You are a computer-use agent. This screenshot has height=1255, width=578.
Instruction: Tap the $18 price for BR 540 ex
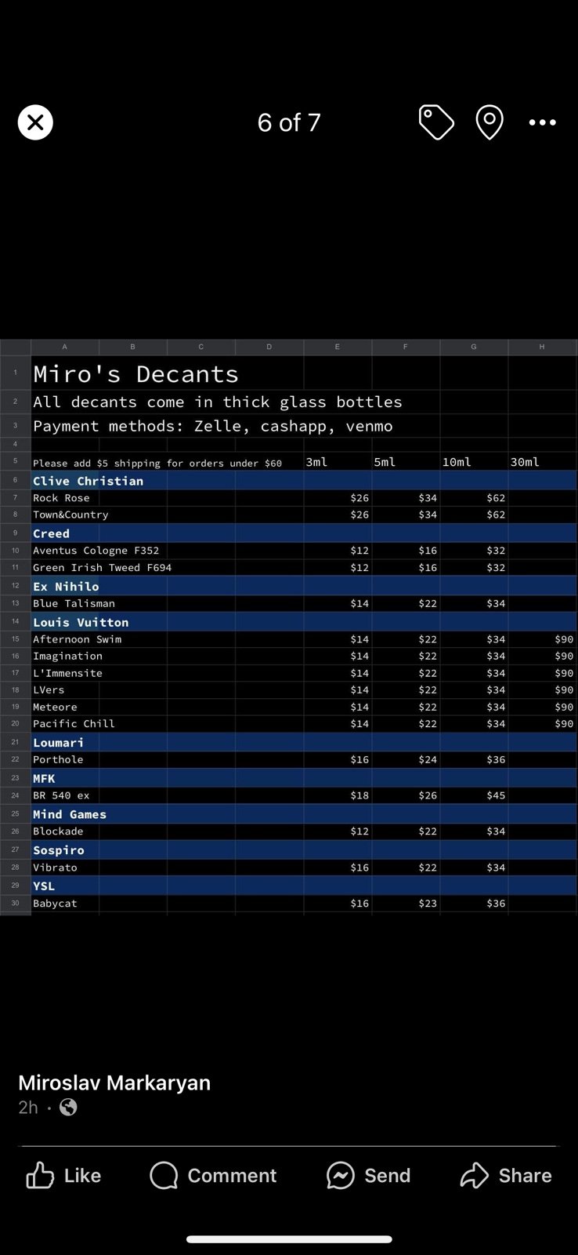click(359, 795)
